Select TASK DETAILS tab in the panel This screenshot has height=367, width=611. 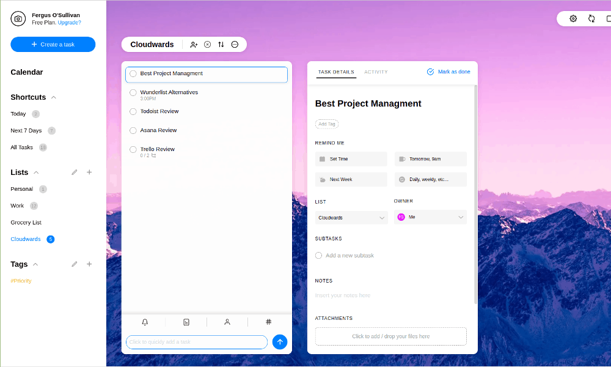point(337,72)
